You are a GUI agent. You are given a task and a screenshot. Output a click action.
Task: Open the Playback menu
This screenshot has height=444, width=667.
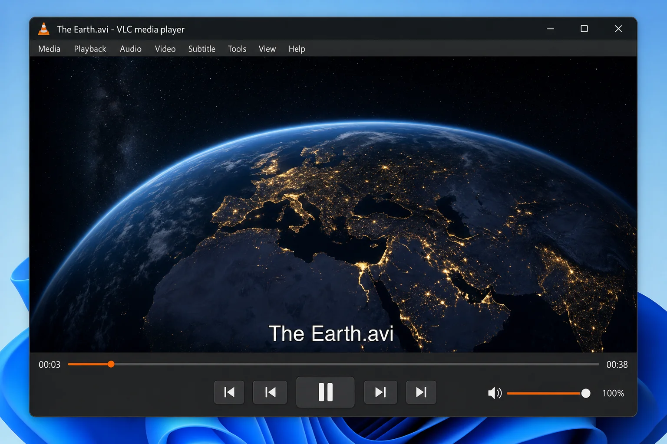[90, 49]
